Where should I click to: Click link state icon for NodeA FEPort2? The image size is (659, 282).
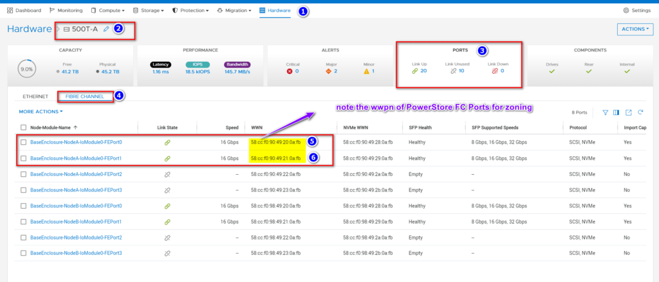[167, 174]
